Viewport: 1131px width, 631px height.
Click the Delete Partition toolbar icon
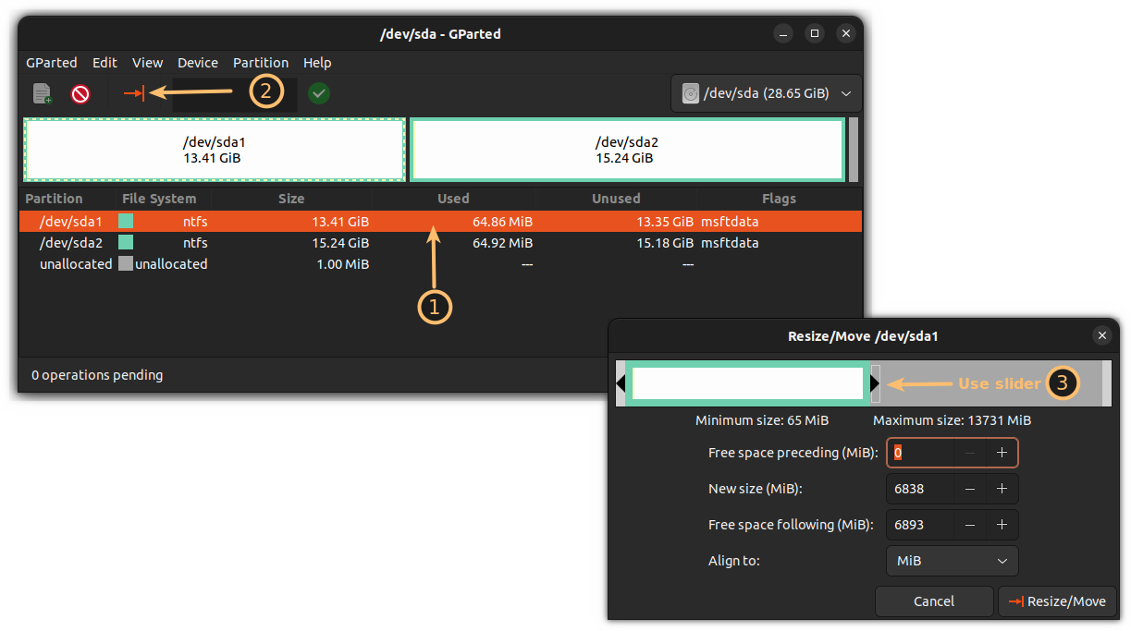(x=80, y=92)
